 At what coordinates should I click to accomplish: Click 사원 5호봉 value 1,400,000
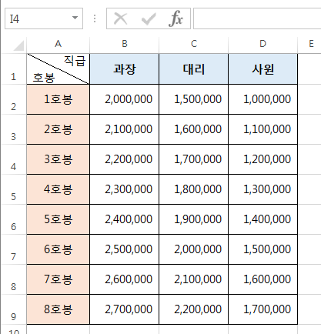[263, 219]
